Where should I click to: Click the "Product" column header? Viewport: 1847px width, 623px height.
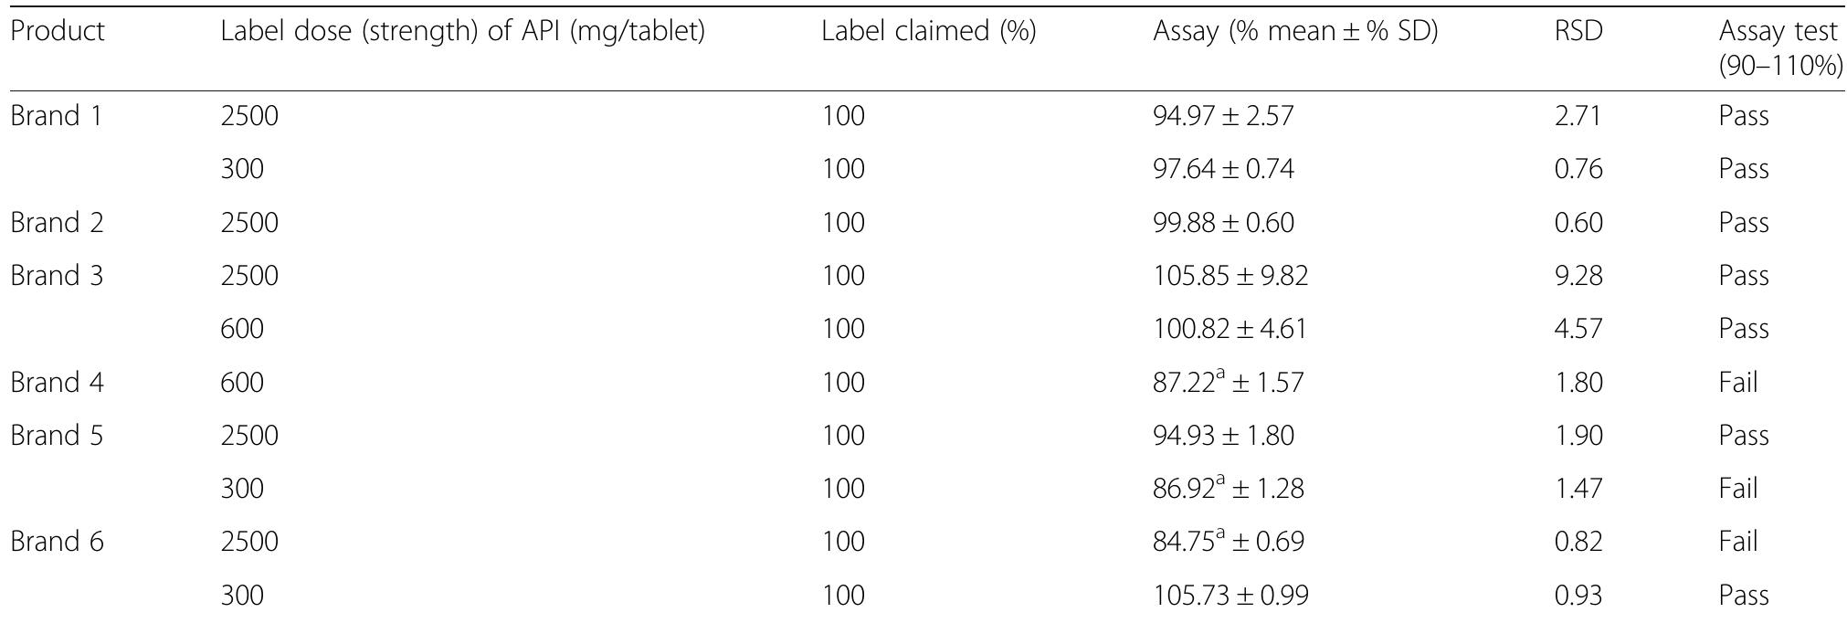click(x=58, y=32)
